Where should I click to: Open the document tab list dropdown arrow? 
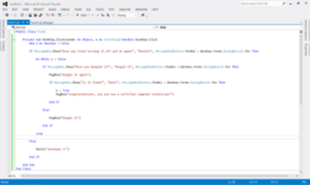[x=301, y=23]
